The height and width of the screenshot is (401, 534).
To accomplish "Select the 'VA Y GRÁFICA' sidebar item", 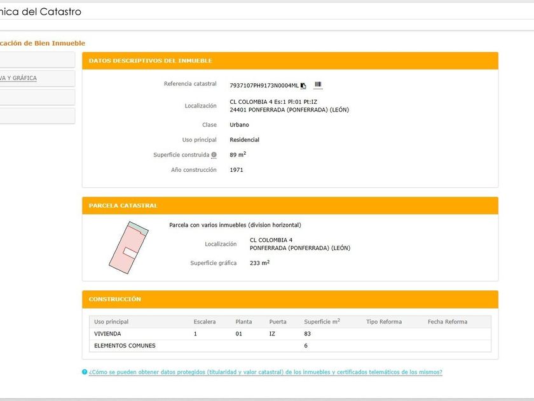I will click(37, 78).
